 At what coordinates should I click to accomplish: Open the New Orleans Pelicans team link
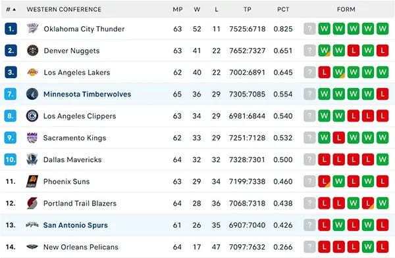click(80, 247)
